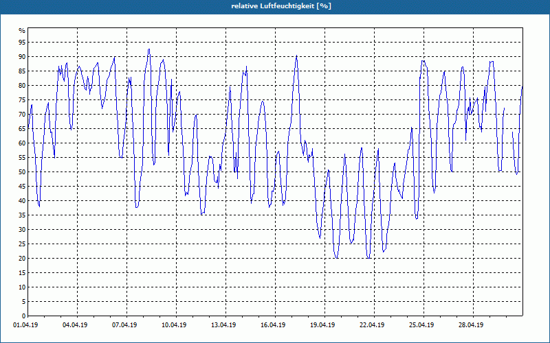Select the 55 y-axis label

click(x=22, y=158)
